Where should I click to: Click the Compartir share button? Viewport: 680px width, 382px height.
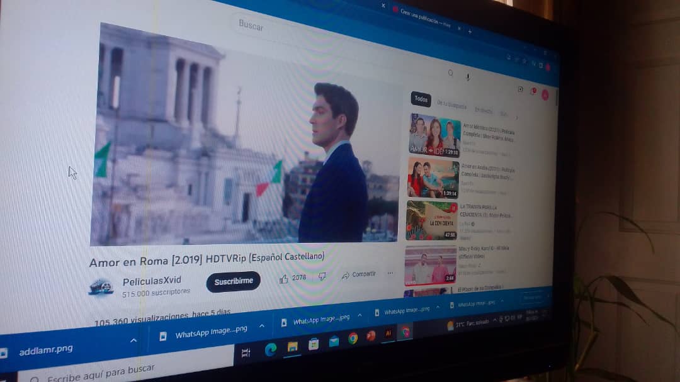click(359, 275)
